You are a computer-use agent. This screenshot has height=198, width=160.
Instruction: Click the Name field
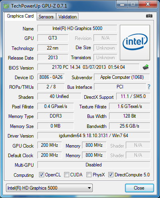77,28
